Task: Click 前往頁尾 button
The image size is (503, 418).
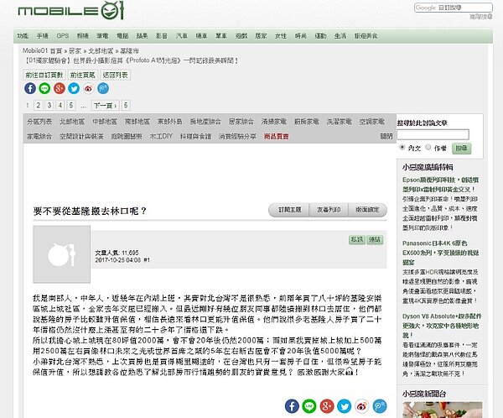Action: tap(82, 75)
